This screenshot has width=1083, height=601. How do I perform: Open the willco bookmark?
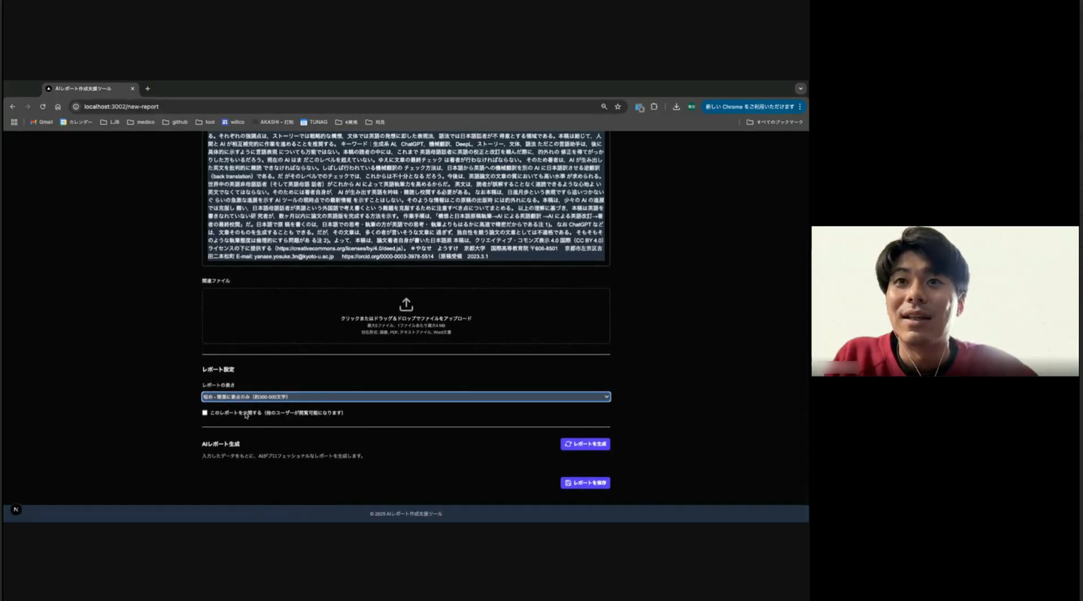point(233,122)
